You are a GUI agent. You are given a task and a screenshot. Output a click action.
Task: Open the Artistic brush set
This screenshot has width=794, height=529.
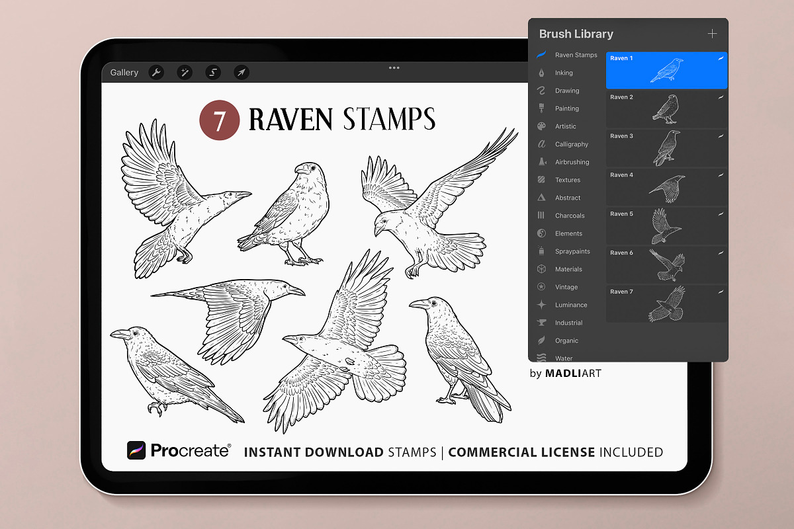pos(567,126)
